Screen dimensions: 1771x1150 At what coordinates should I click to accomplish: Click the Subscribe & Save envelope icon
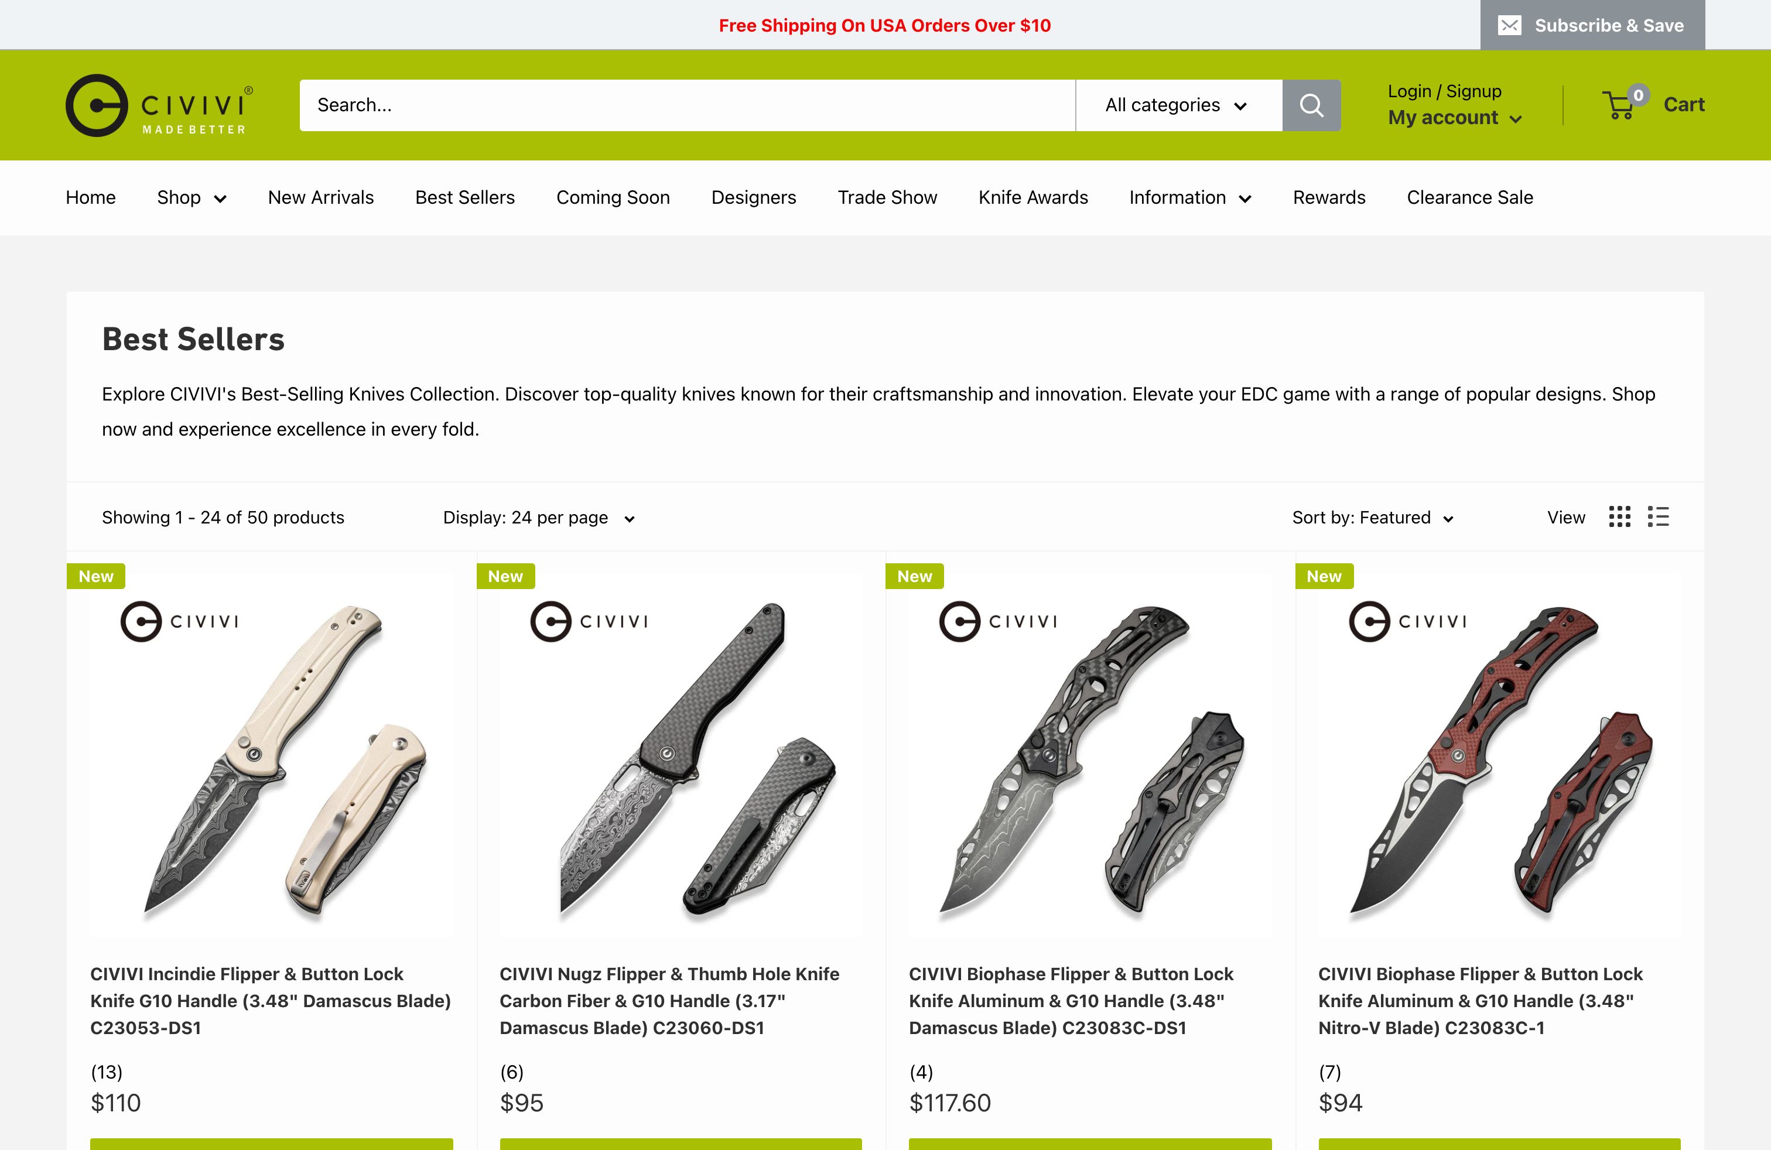1509,25
